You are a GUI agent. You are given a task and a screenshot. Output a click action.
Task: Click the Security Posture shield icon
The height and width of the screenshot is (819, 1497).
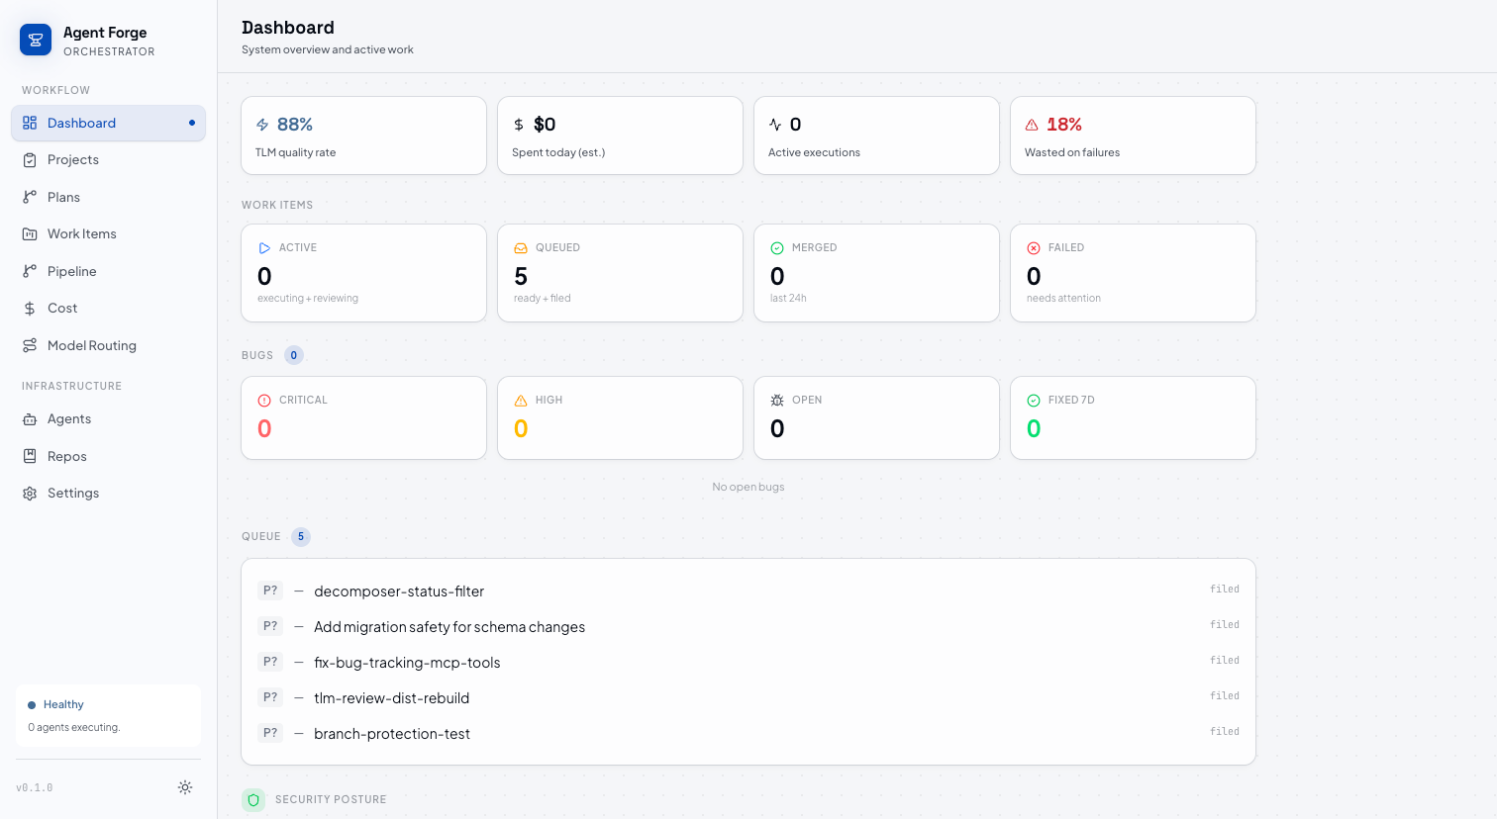click(253, 799)
